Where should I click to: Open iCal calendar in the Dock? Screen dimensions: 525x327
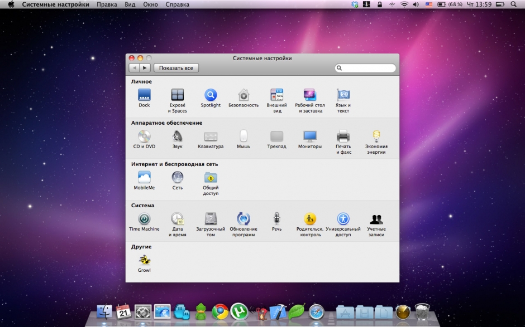(x=123, y=311)
